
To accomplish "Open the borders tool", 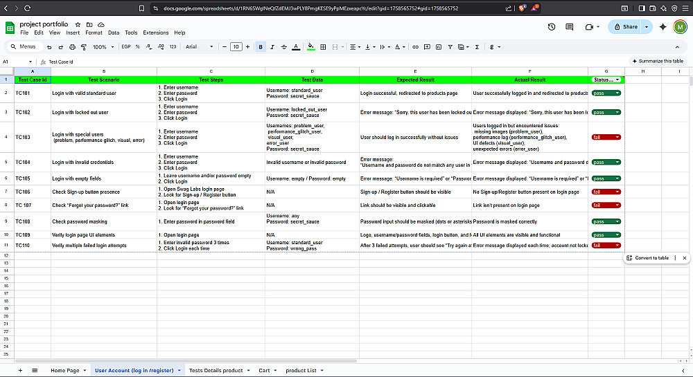I will point(323,47).
